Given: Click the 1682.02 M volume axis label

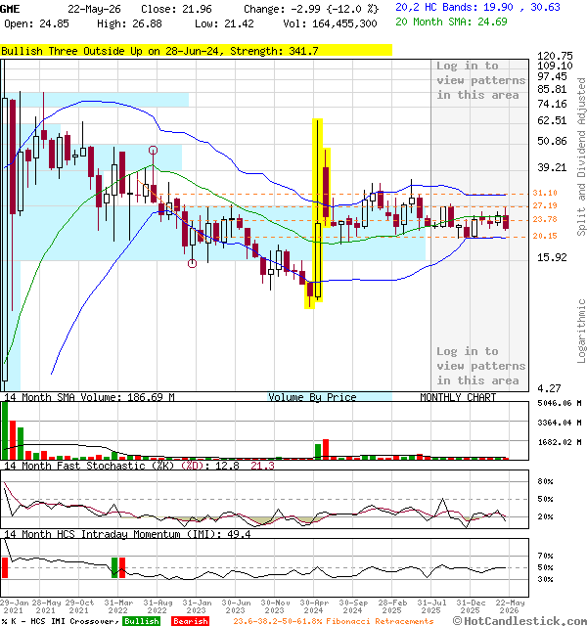Looking at the screenshot, I should (x=559, y=442).
